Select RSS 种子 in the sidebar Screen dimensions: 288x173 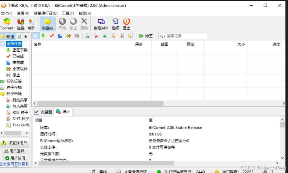[x=20, y=112]
